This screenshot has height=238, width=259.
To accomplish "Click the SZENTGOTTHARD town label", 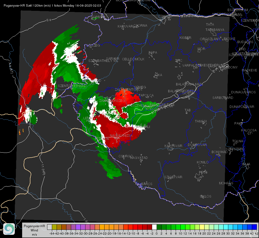I will point(72,86).
